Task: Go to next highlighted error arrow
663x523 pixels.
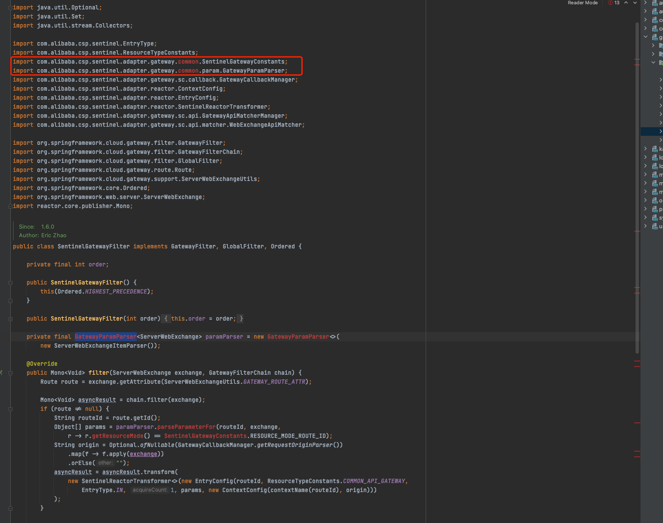Action: click(x=635, y=3)
